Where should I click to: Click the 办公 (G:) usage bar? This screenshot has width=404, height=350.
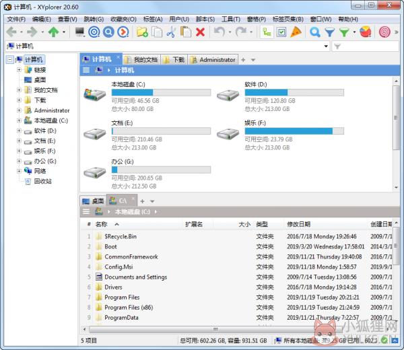[x=161, y=170]
